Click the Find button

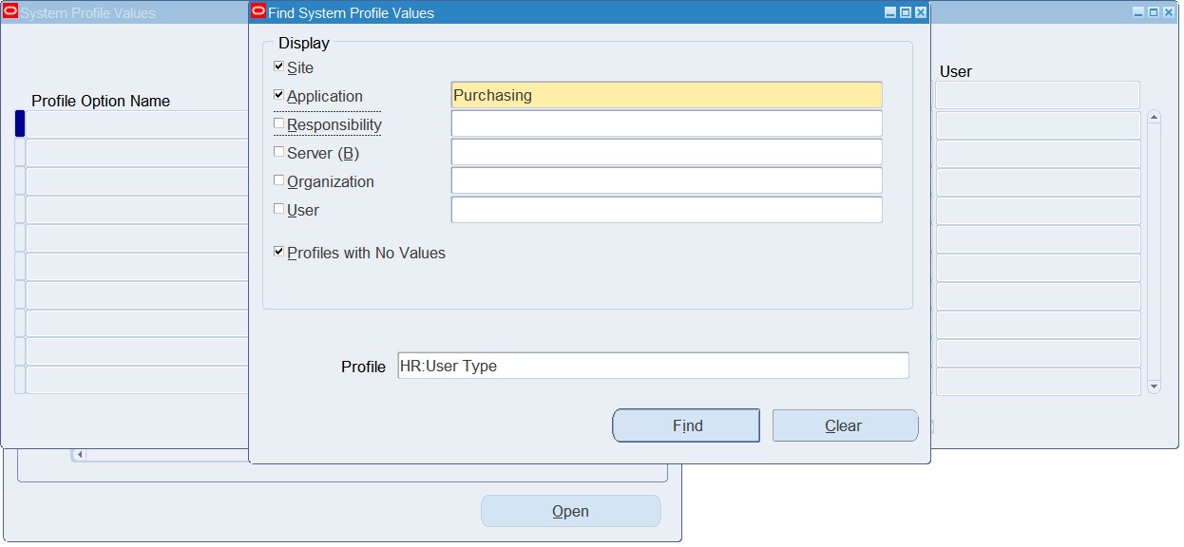coord(686,424)
